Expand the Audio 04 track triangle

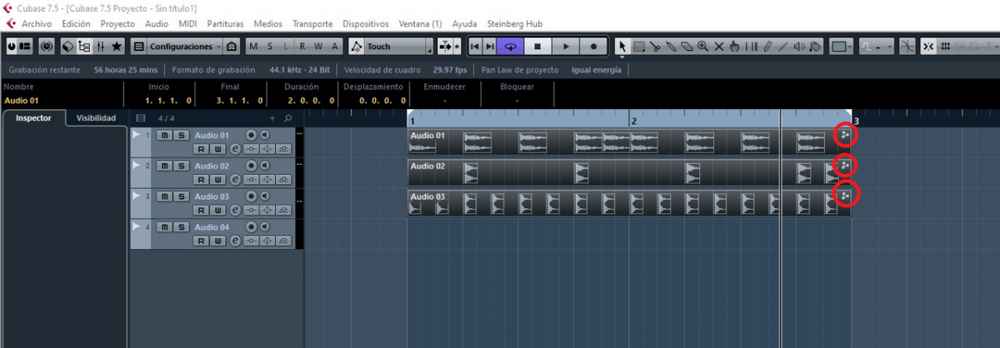coord(137,226)
